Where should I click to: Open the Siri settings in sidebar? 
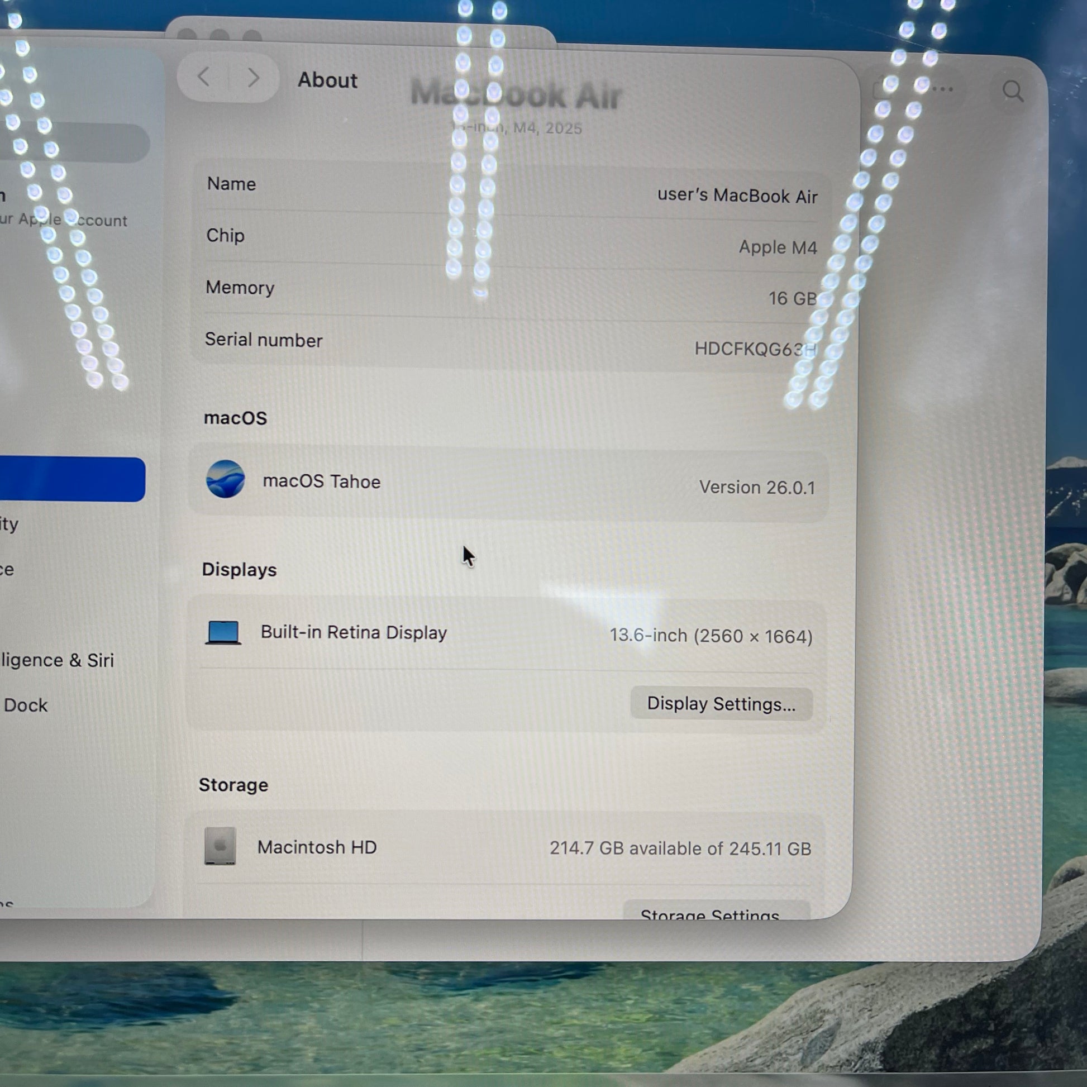click(x=56, y=660)
